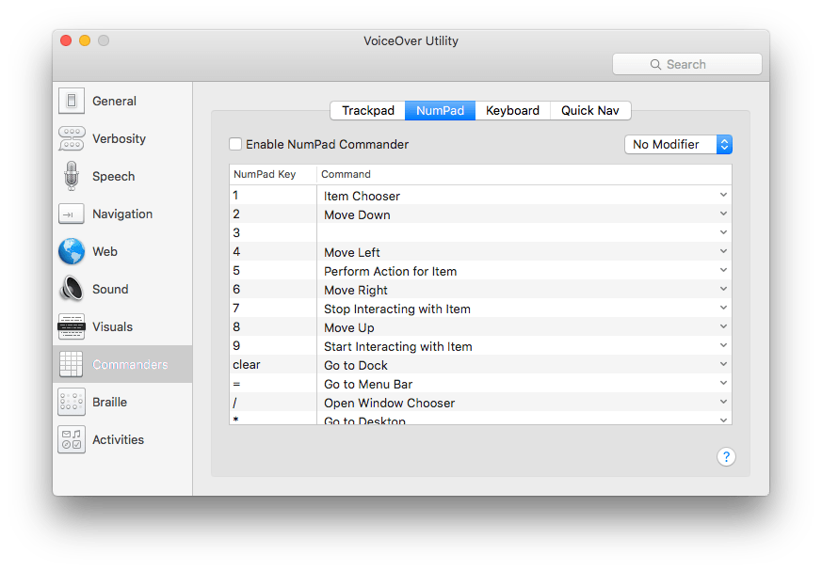Open General settings switch icon
Screen dimensions: 822x571
click(72, 102)
